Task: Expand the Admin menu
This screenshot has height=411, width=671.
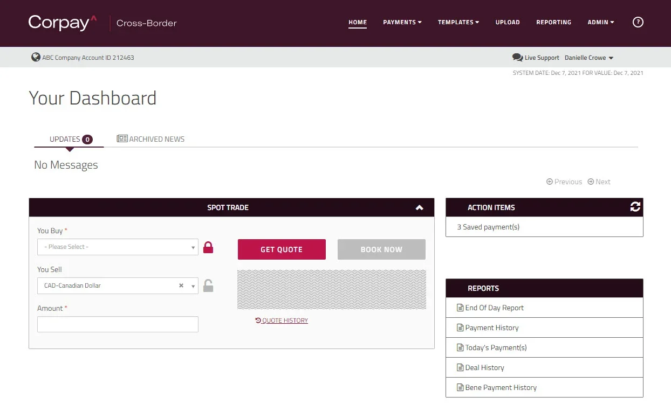Action: [x=601, y=22]
